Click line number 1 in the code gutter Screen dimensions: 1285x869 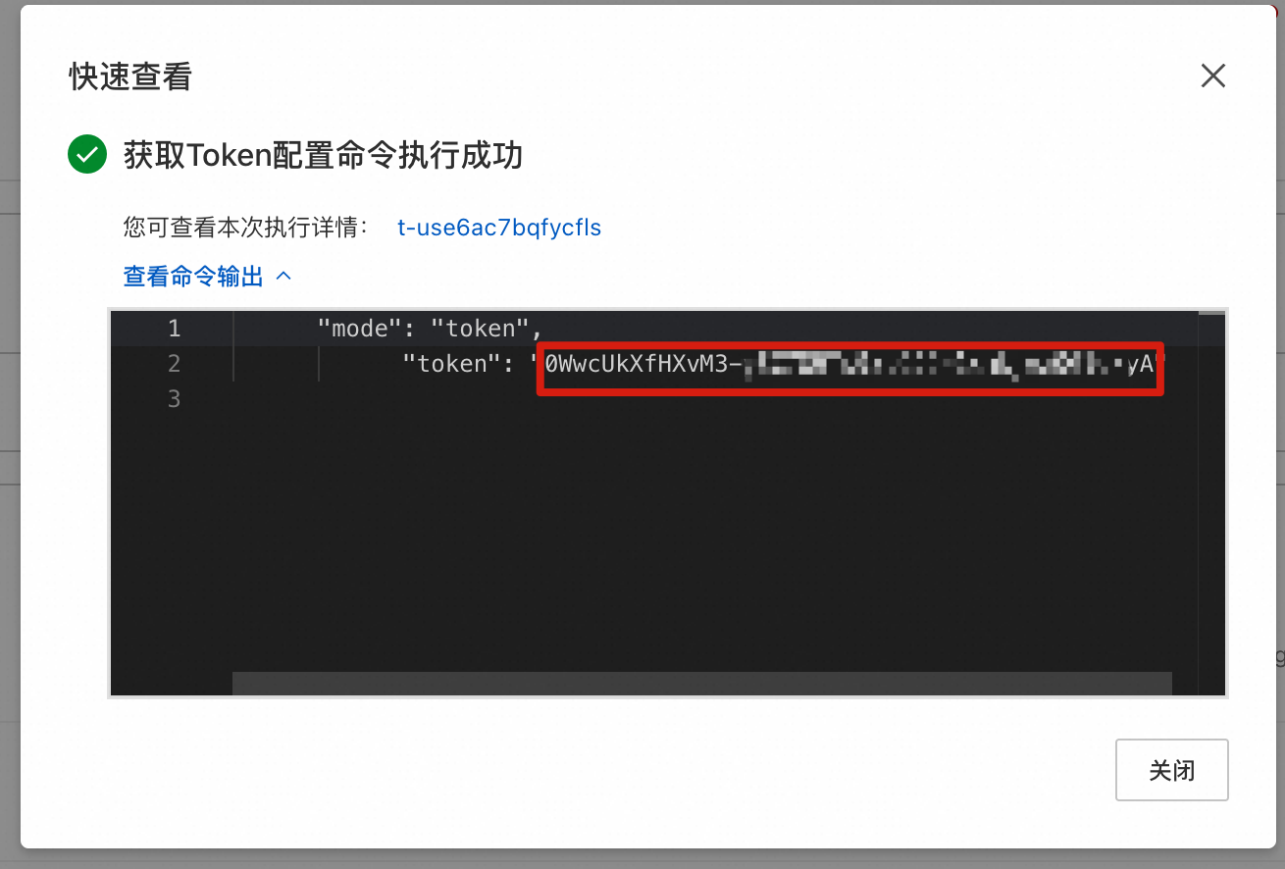coord(174,329)
